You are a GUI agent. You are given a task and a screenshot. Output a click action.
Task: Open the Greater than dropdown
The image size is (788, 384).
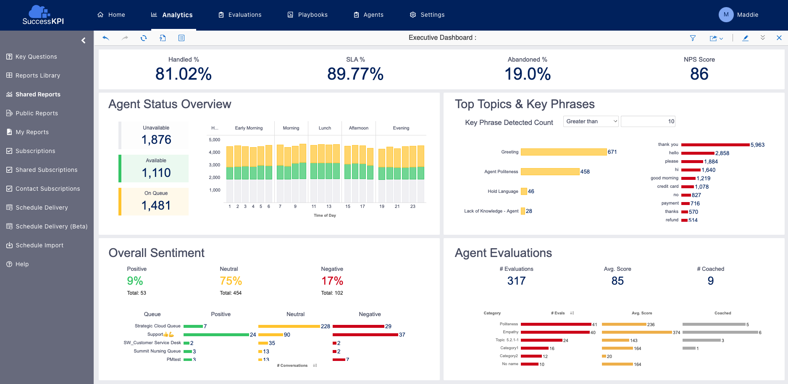pos(590,122)
